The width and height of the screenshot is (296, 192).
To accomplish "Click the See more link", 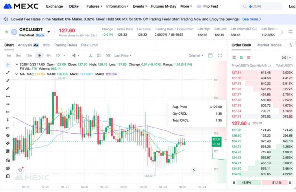I will 251,19.
